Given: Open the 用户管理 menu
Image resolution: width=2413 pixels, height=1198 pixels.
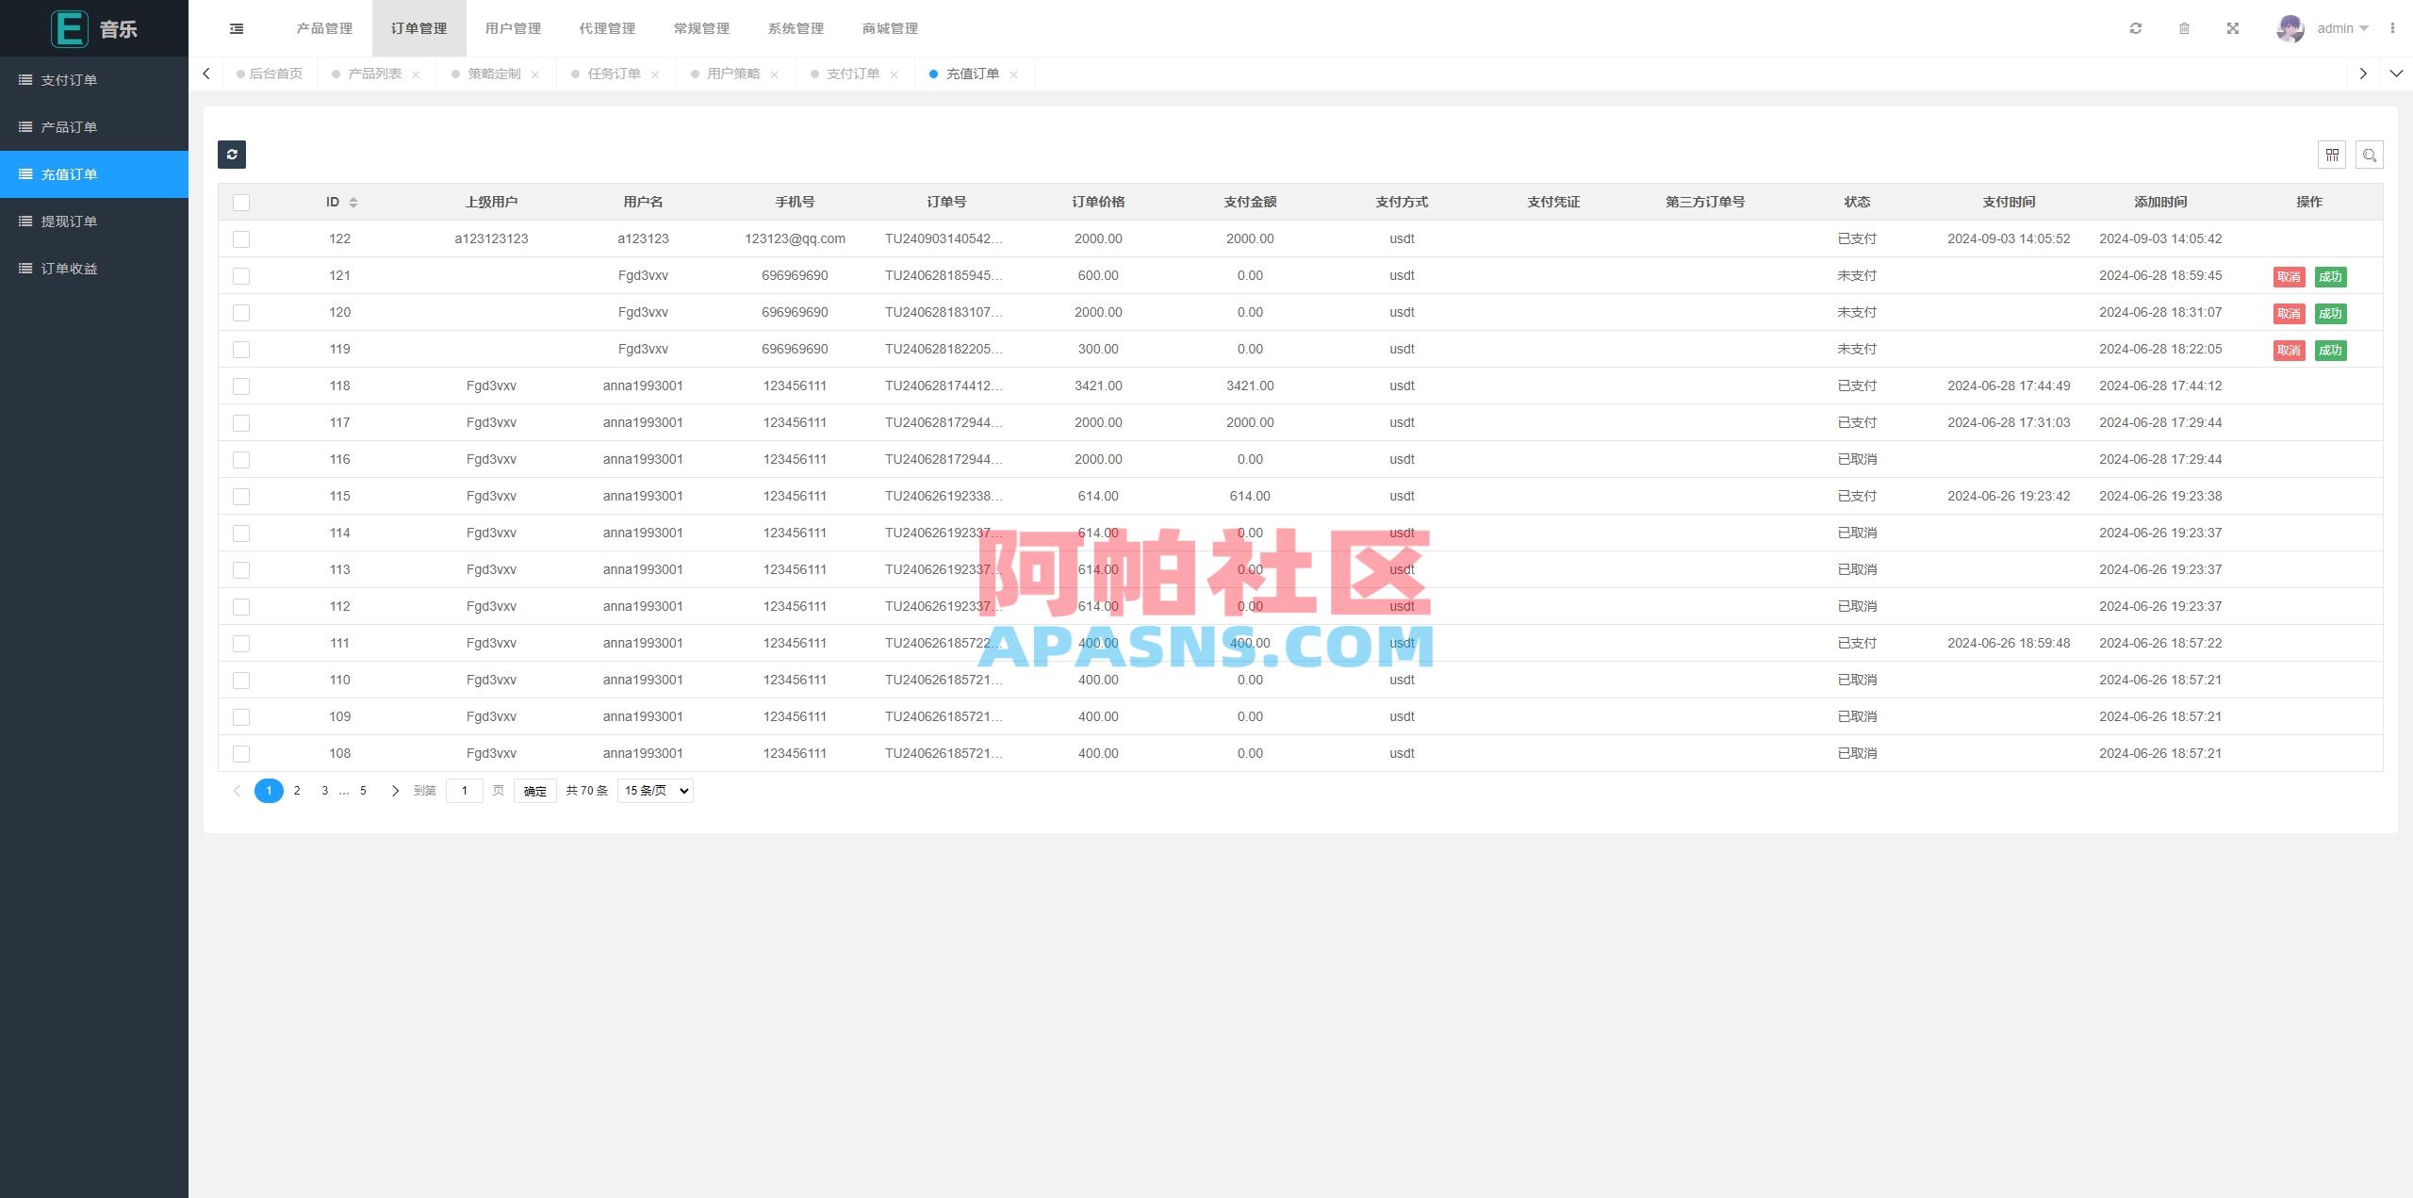Looking at the screenshot, I should tap(513, 27).
